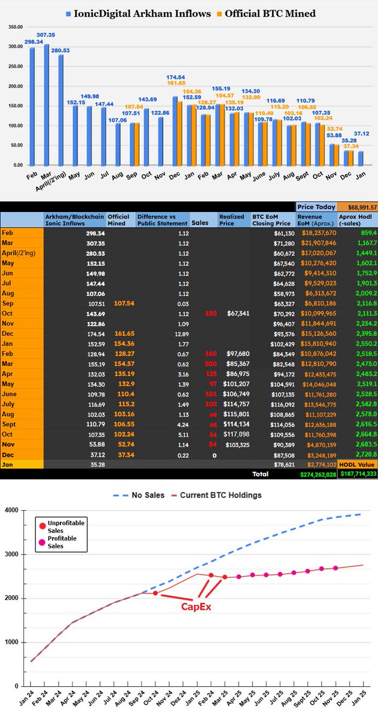
Task: Click the 'Current BTC Holdings' legend entry
Action: (x=216, y=495)
